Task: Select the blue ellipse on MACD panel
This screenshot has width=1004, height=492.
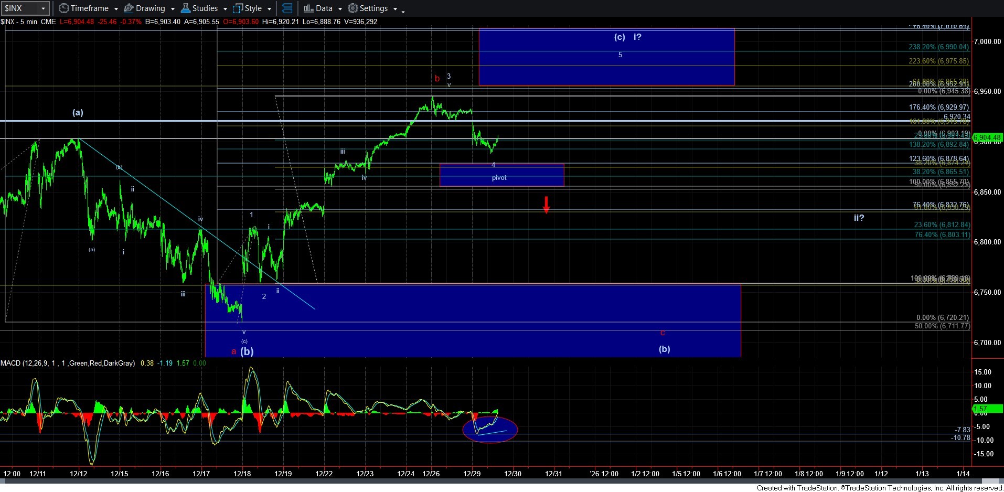Action: 489,430
